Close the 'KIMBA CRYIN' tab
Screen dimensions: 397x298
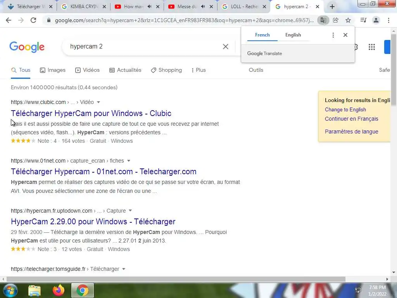[104, 7]
